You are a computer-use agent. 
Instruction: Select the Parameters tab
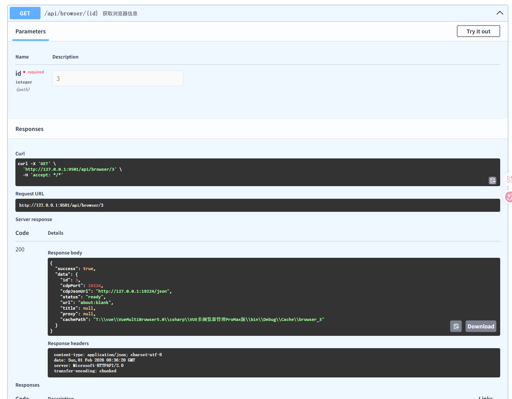[x=31, y=32]
